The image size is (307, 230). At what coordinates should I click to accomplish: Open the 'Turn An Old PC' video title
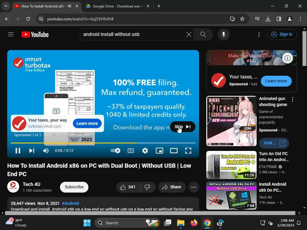(x=273, y=157)
